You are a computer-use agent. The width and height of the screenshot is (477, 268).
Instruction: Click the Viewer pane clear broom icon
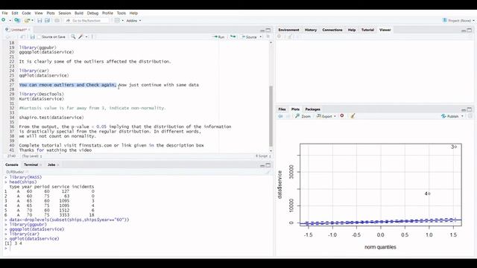(x=290, y=36)
